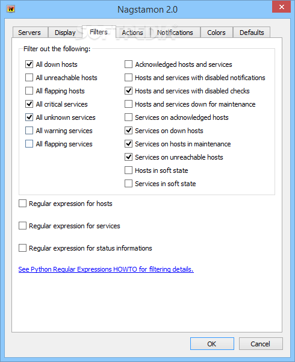The image size is (295, 362).
Task: Go to the Actions tab
Action: pos(132,33)
